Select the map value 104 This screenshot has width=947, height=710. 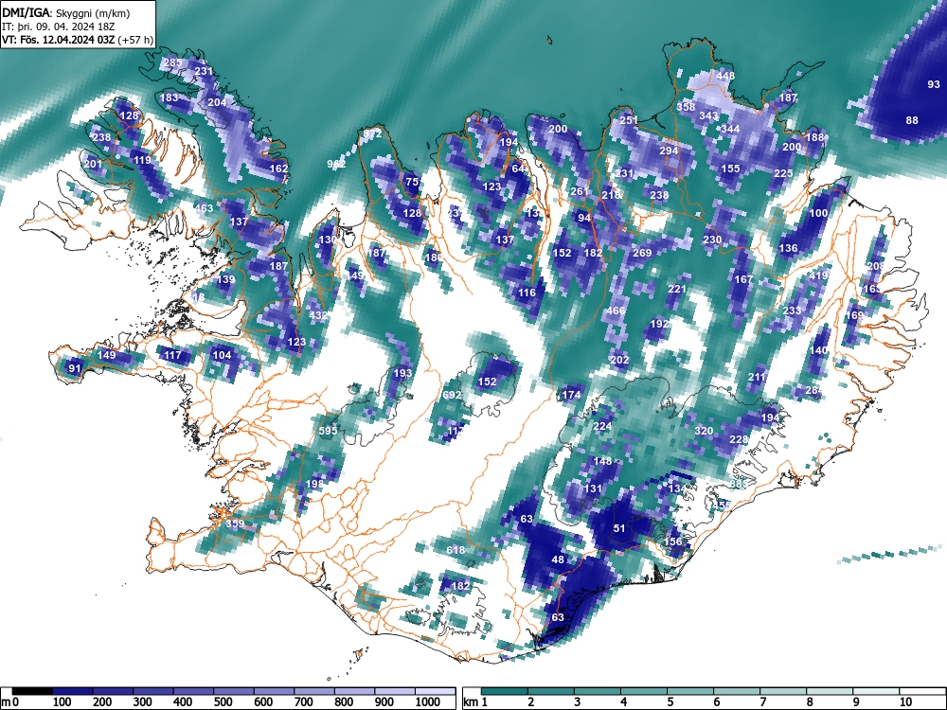pyautogui.click(x=222, y=355)
